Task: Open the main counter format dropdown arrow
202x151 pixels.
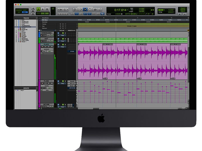Action: click(128, 10)
